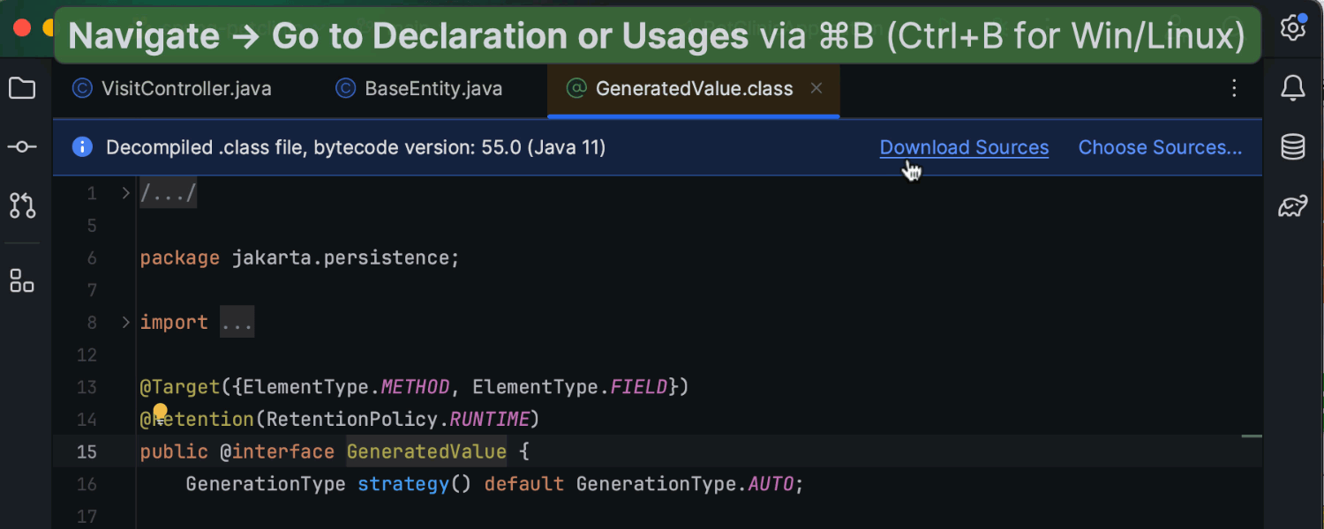Open the Project tool window folder icon
This screenshot has height=529, width=1324.
[x=22, y=88]
